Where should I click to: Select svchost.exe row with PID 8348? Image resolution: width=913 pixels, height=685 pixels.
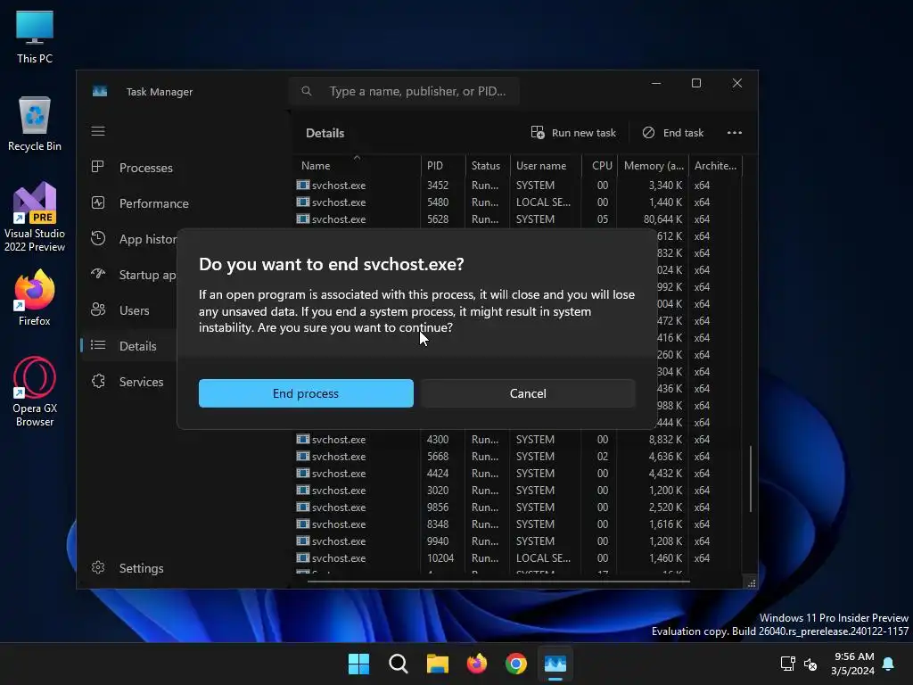[x=517, y=524]
